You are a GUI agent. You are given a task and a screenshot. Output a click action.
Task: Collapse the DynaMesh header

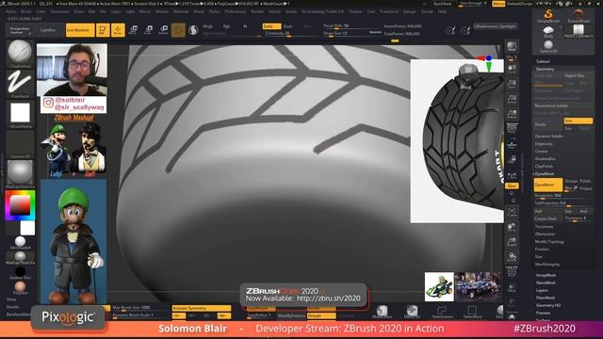point(545,173)
